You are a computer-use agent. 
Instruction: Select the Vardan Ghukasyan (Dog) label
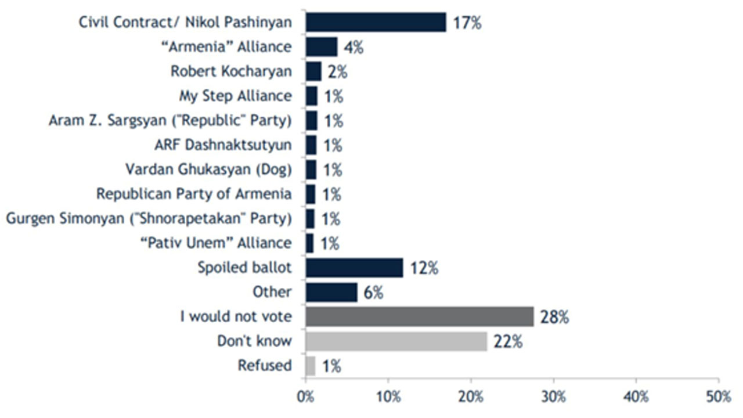click(x=208, y=169)
